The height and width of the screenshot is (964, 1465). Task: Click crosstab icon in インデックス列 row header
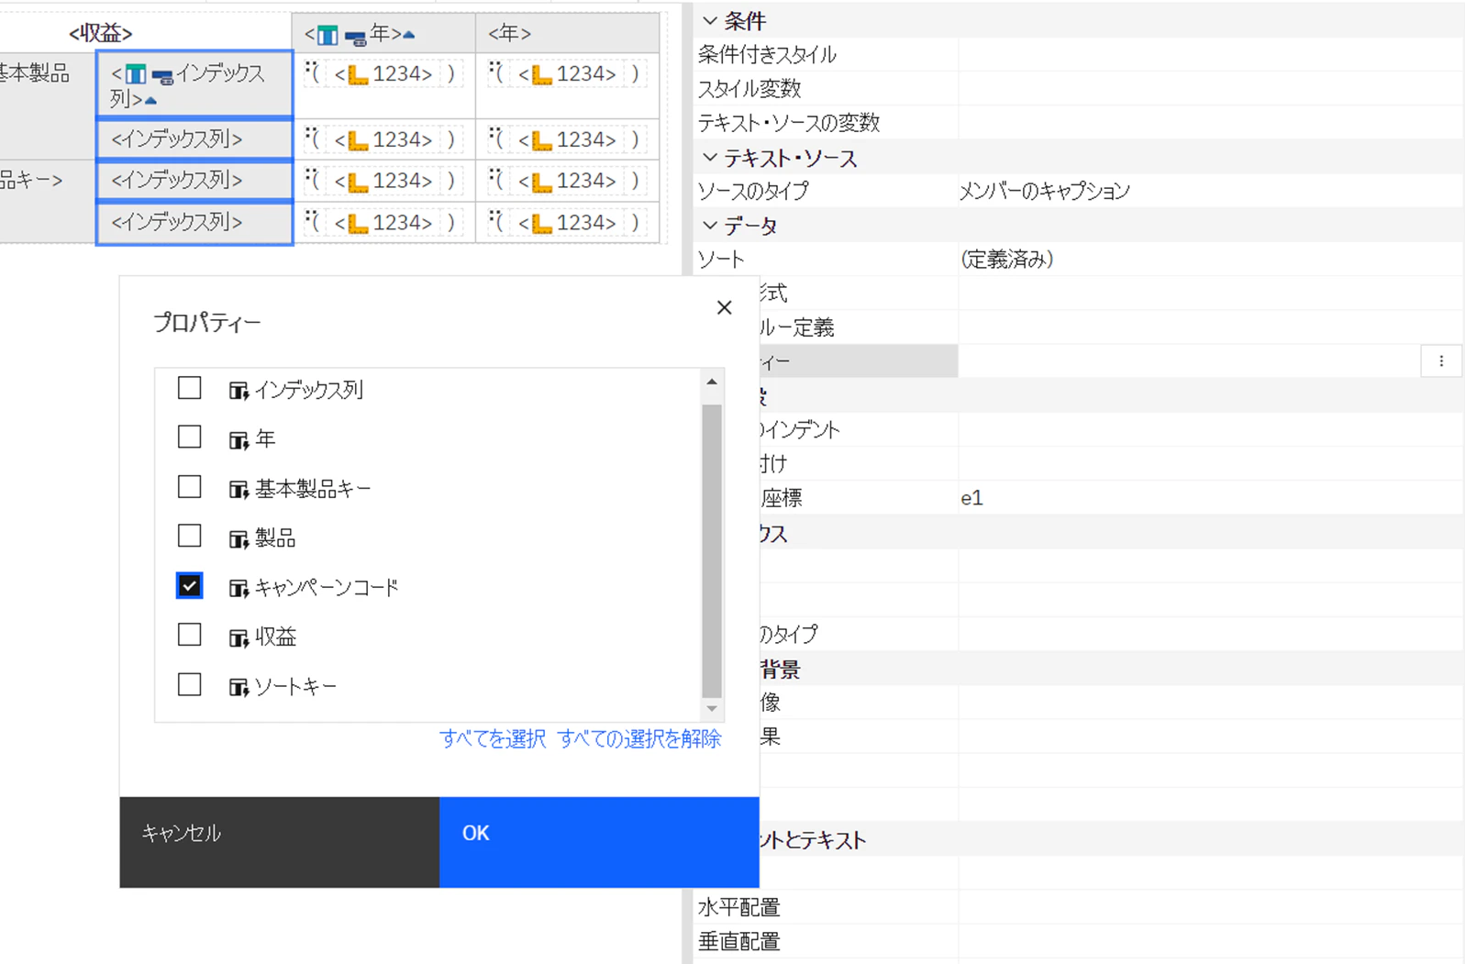(x=136, y=74)
